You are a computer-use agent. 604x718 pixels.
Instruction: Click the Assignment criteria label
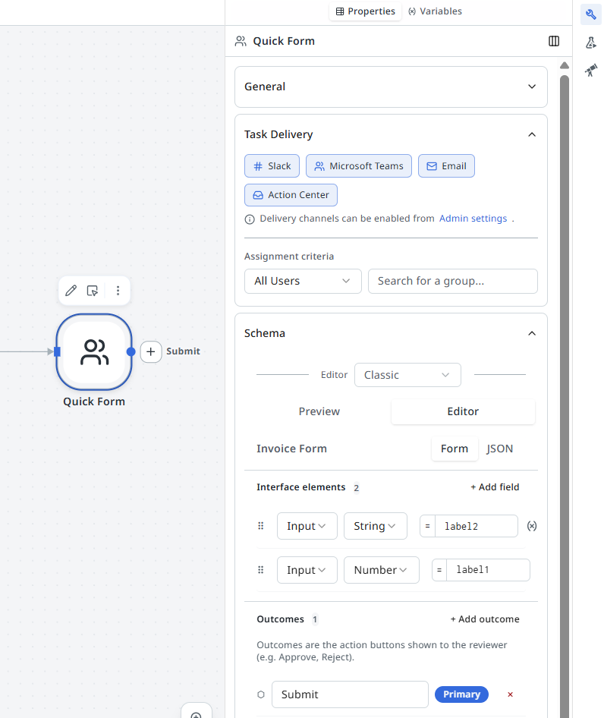[289, 257]
